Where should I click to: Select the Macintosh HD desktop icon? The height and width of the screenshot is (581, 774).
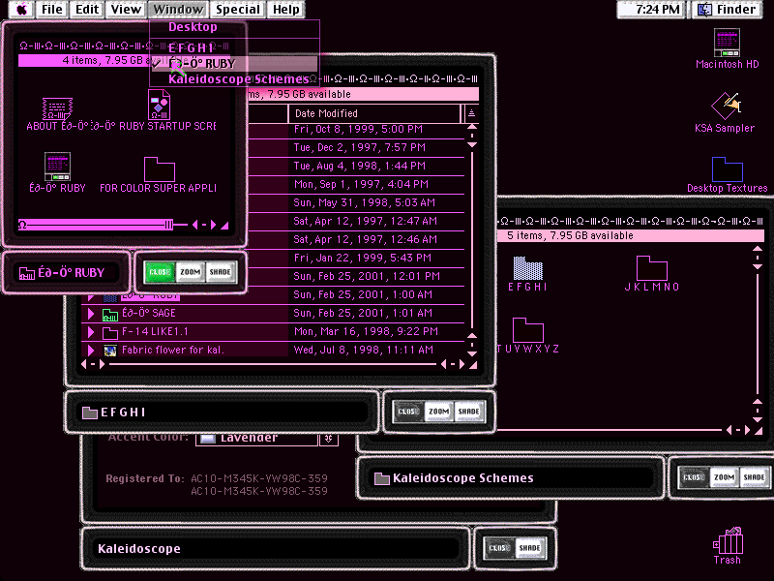point(728,43)
